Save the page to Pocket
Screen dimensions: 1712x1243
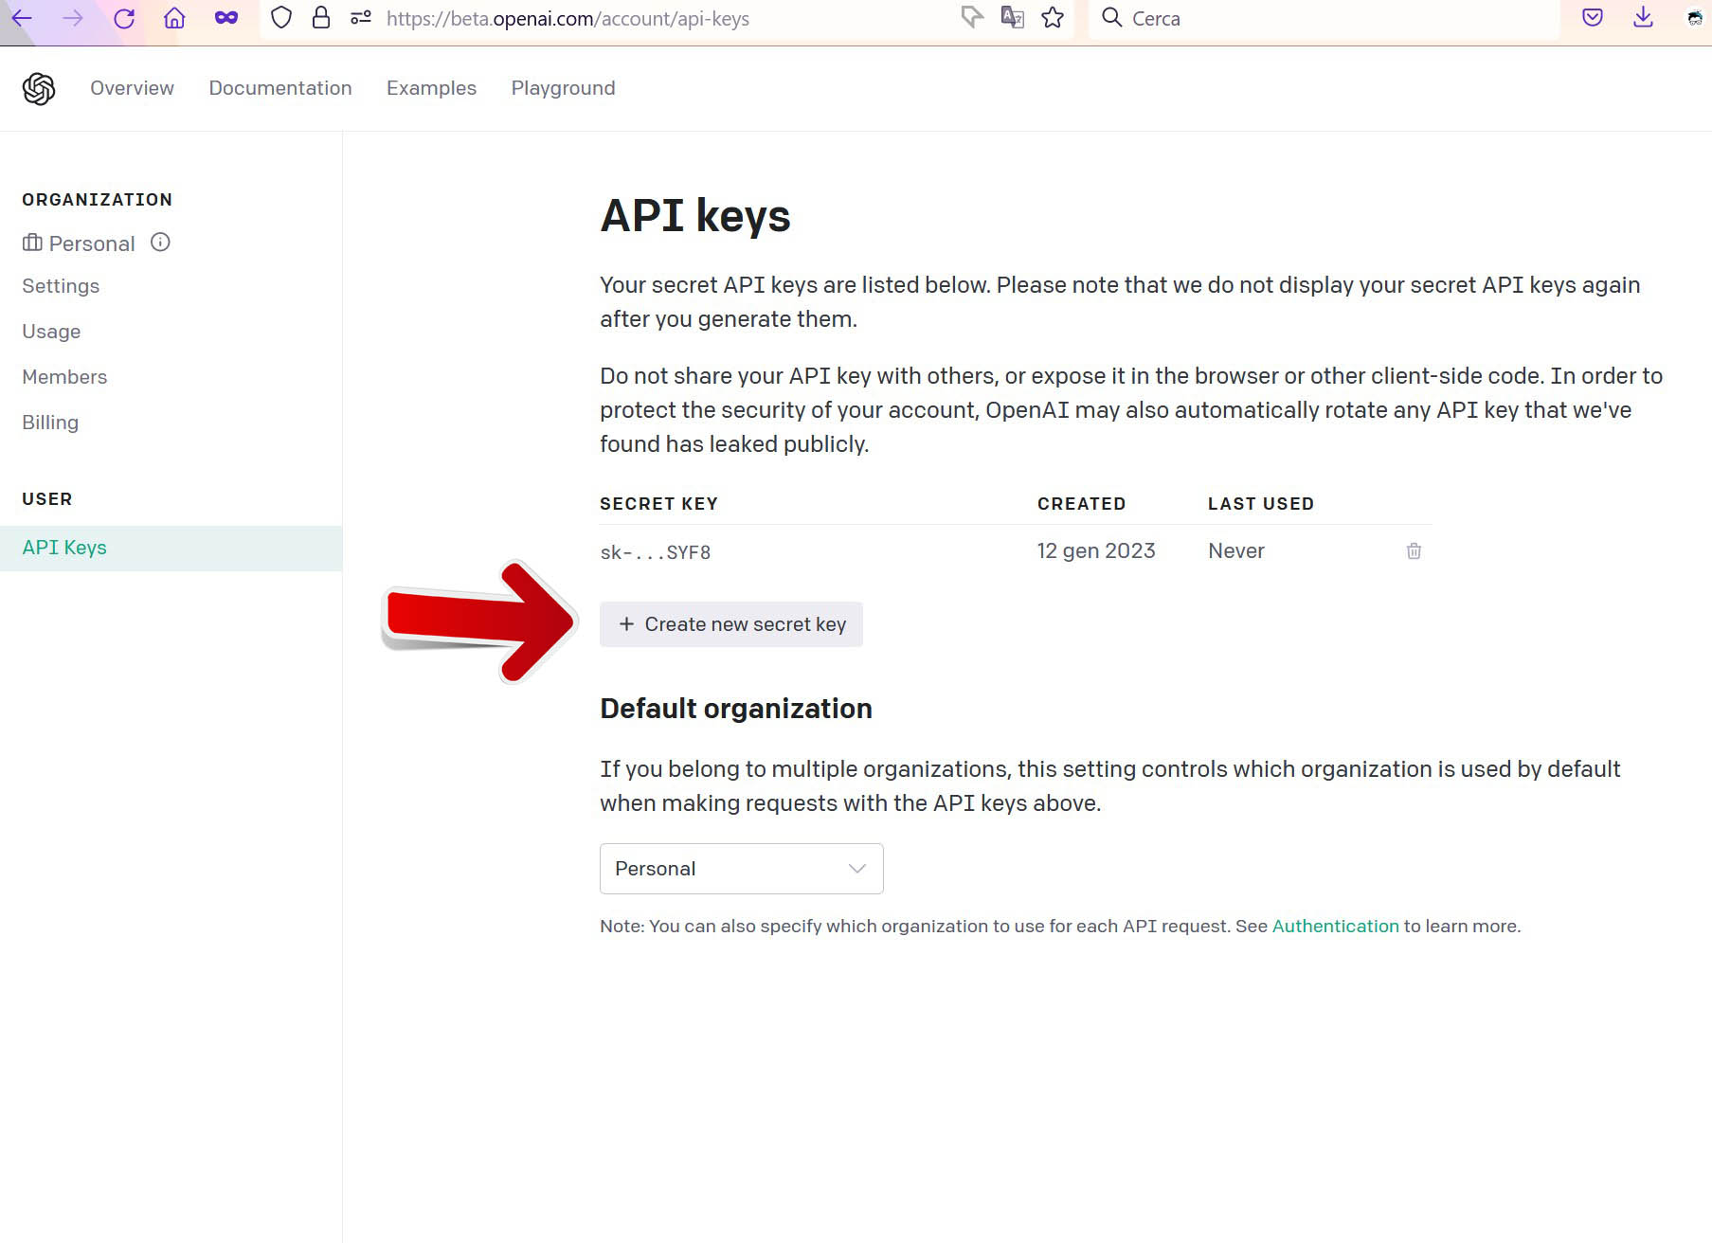(x=1593, y=18)
